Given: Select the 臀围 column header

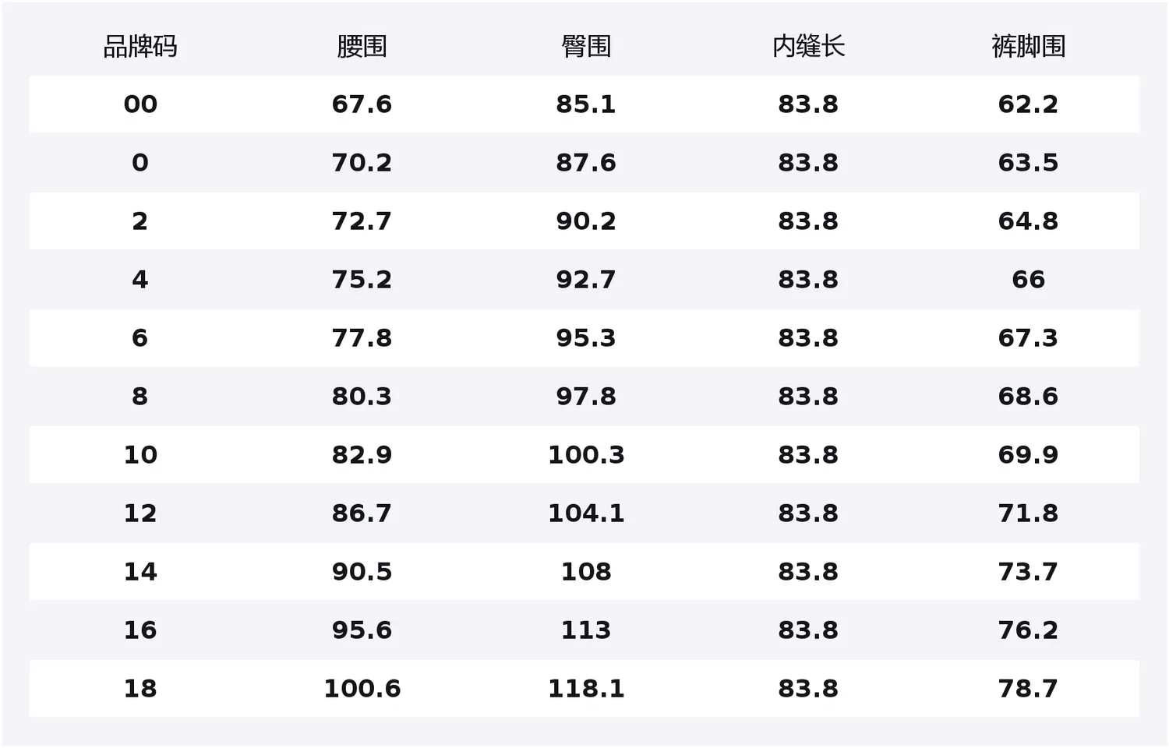Looking at the screenshot, I should 586,47.
